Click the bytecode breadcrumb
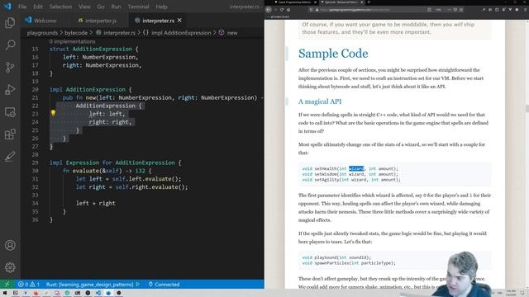The image size is (529, 297). tap(76, 33)
